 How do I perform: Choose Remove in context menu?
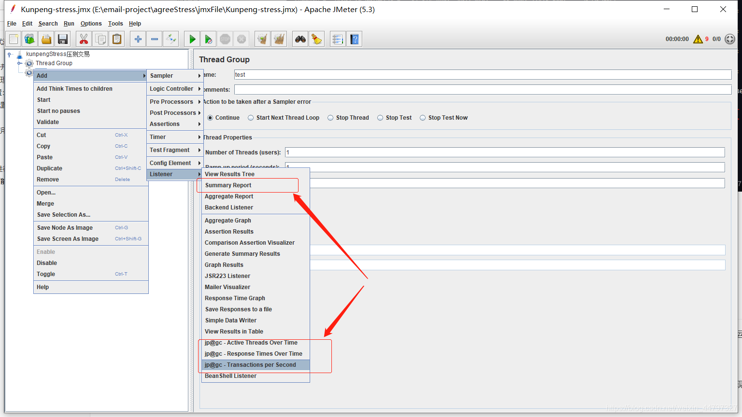91,180
